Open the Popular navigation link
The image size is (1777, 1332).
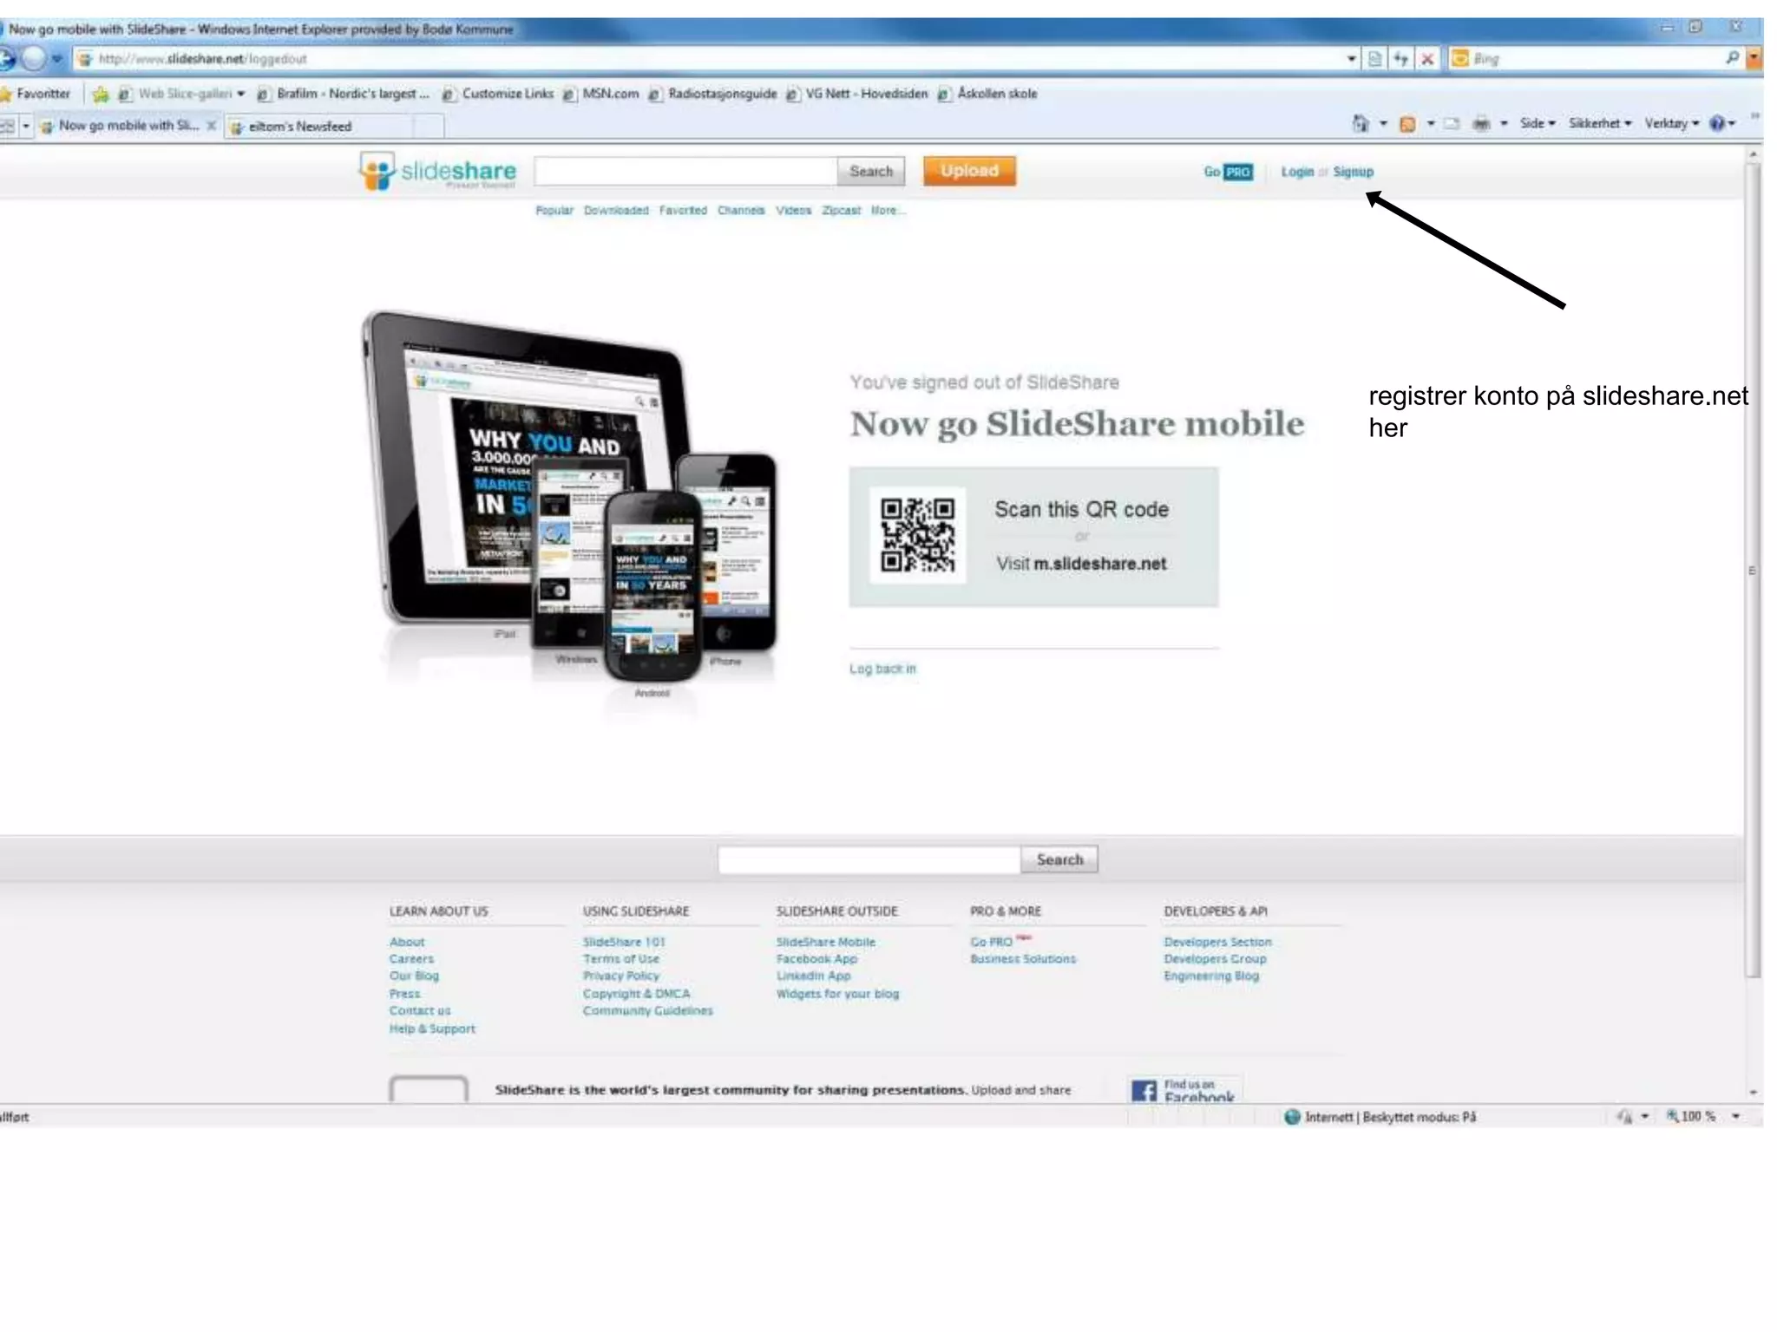click(x=554, y=211)
